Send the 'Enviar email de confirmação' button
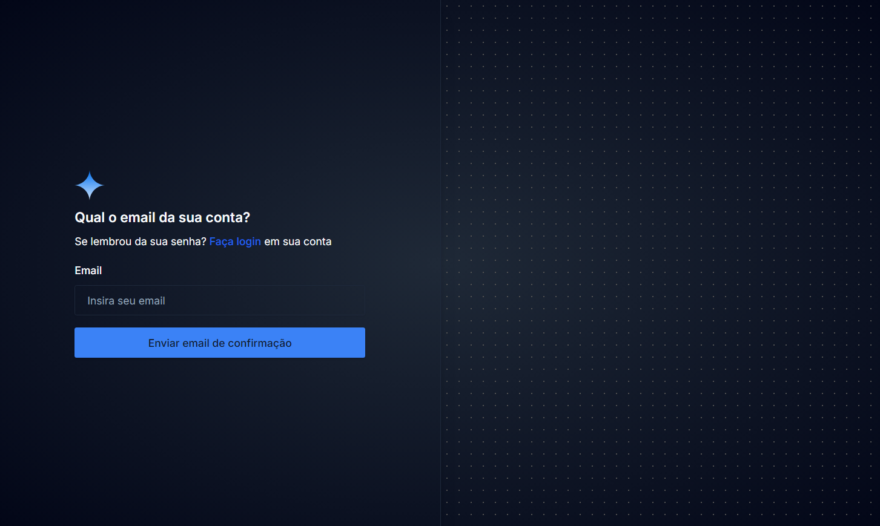The image size is (880, 526). pyautogui.click(x=220, y=343)
